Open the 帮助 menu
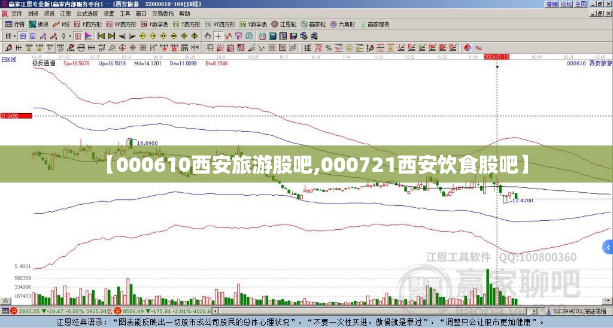Image resolution: width=613 pixels, height=328 pixels. point(184,14)
